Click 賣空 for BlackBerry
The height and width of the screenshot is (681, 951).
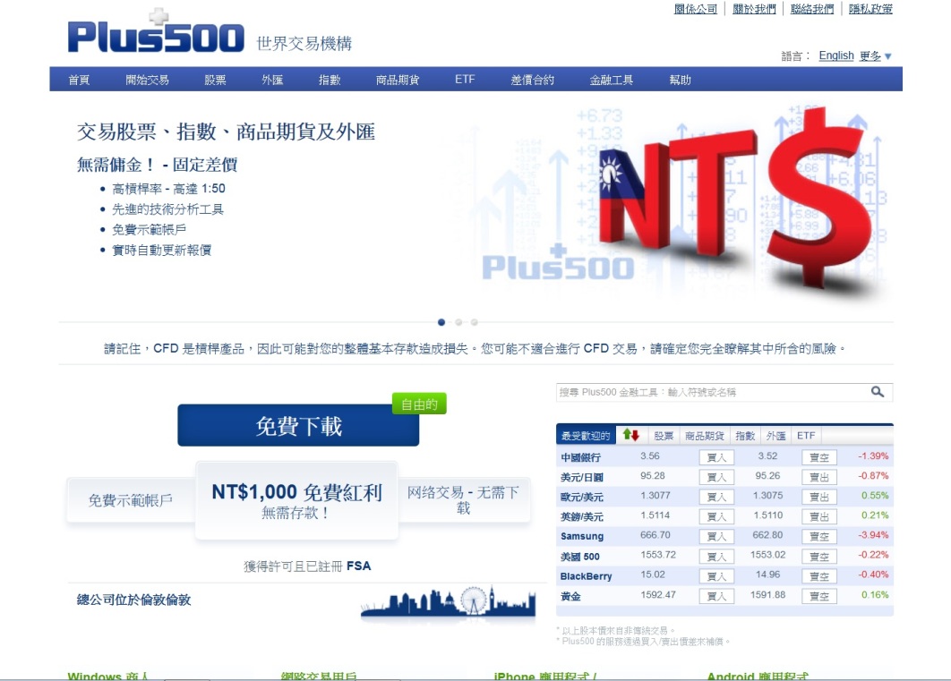819,576
